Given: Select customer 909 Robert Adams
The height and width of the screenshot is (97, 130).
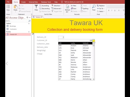Looking at the screenshot, I should click(75, 46).
